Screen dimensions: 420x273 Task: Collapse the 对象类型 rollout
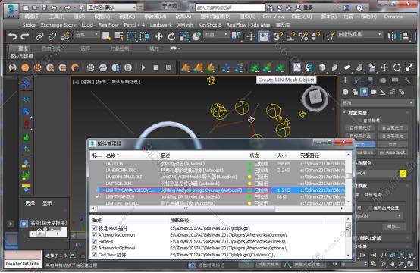[x=357, y=112]
